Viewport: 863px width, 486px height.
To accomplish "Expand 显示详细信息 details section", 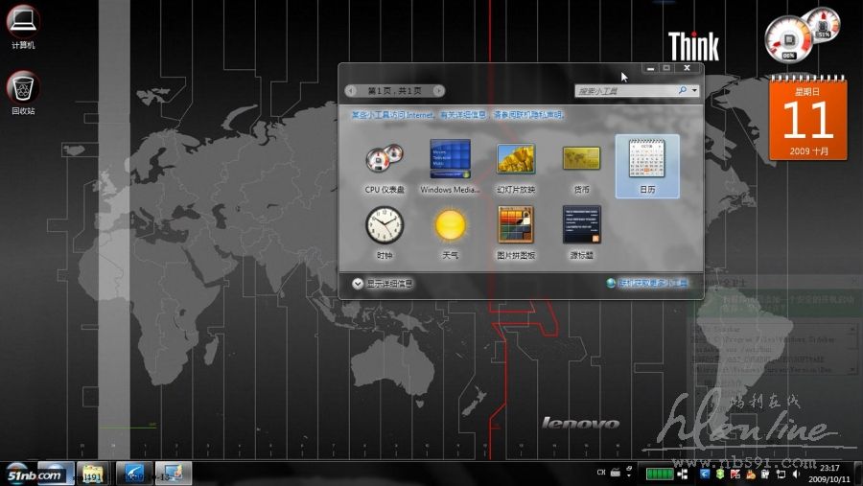I will tap(383, 284).
